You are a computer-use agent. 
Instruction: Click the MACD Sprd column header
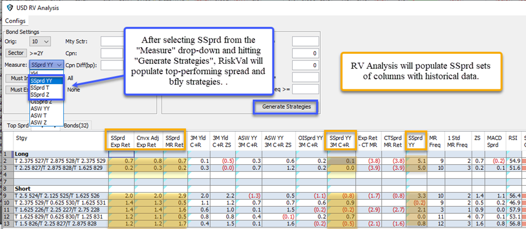pyautogui.click(x=495, y=141)
